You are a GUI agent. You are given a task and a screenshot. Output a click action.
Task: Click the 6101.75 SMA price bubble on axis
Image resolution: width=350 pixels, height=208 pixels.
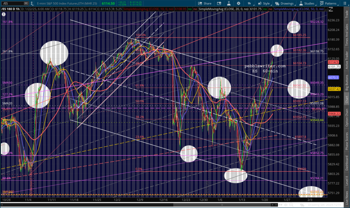(x=334, y=66)
